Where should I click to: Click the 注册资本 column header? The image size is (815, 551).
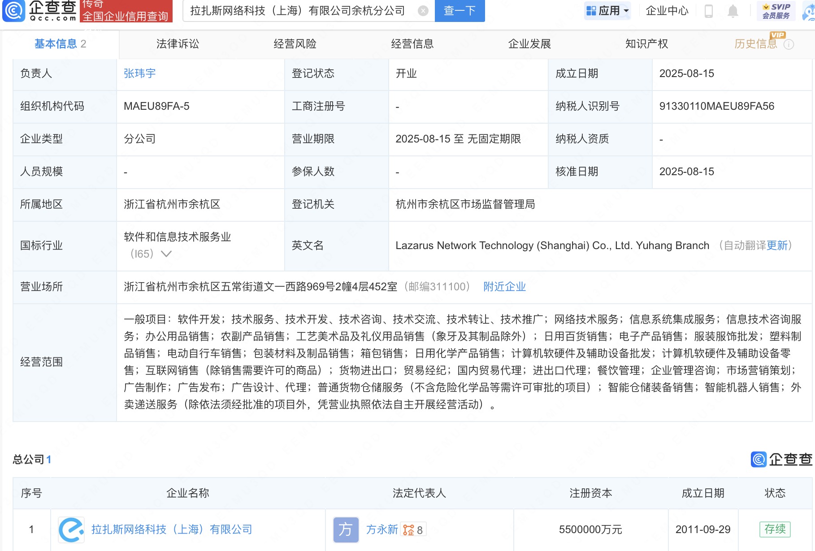pos(591,493)
